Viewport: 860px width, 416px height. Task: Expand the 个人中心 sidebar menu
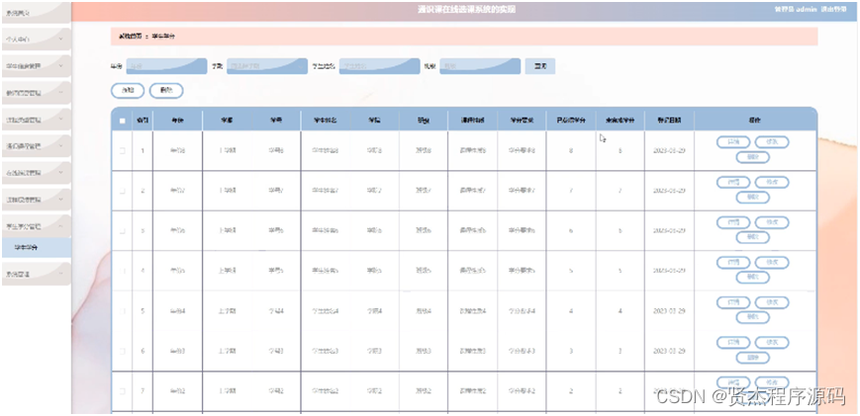(37, 40)
